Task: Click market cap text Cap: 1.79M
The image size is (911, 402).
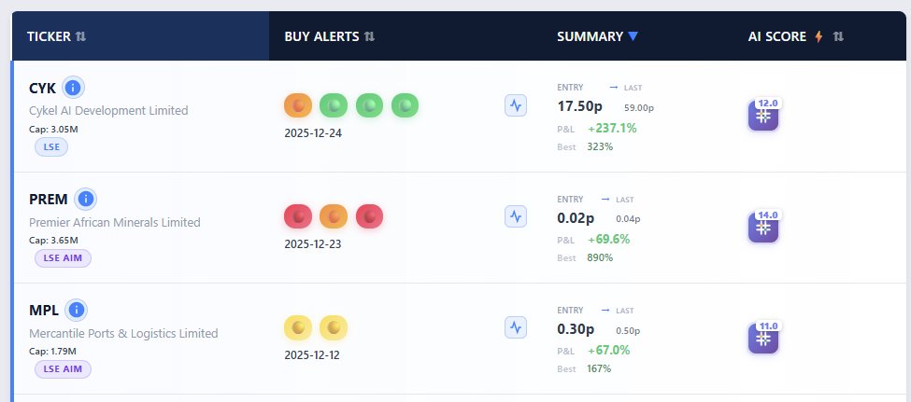Action: pos(52,352)
